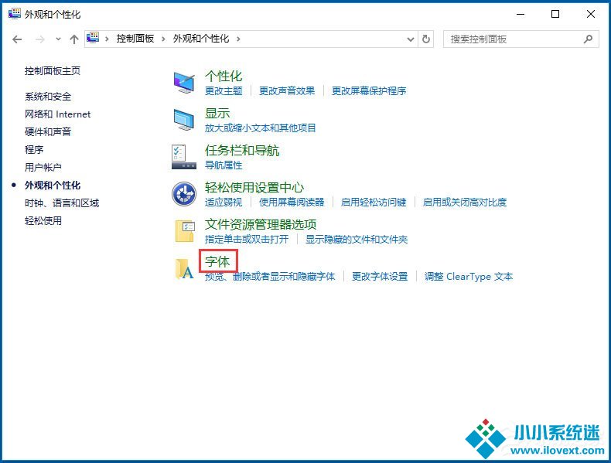
Task: Open the 任务栏和导航 checklist icon
Action: click(x=184, y=157)
